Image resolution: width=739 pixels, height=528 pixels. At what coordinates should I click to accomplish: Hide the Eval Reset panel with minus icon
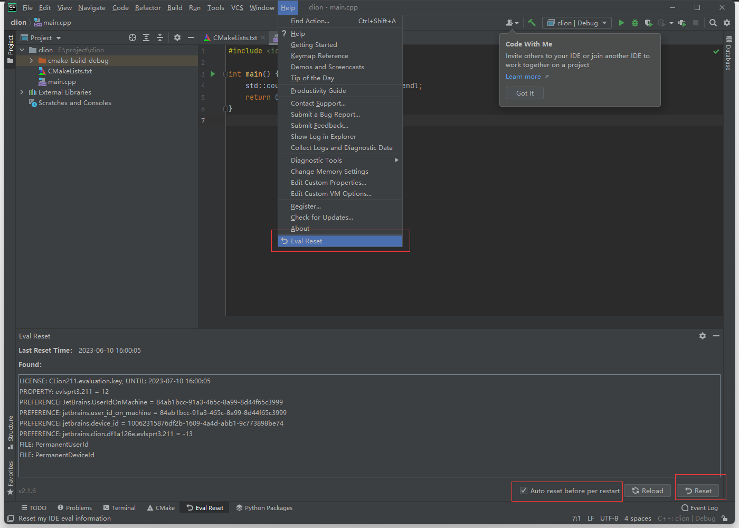pyautogui.click(x=716, y=336)
